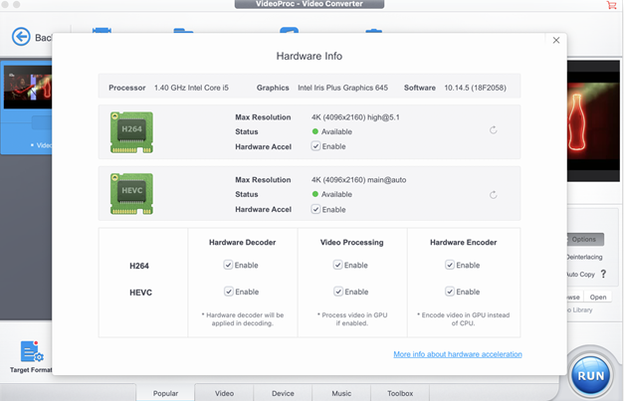
Task: Disable HEVC Hardware Encoder checkbox
Action: click(450, 292)
